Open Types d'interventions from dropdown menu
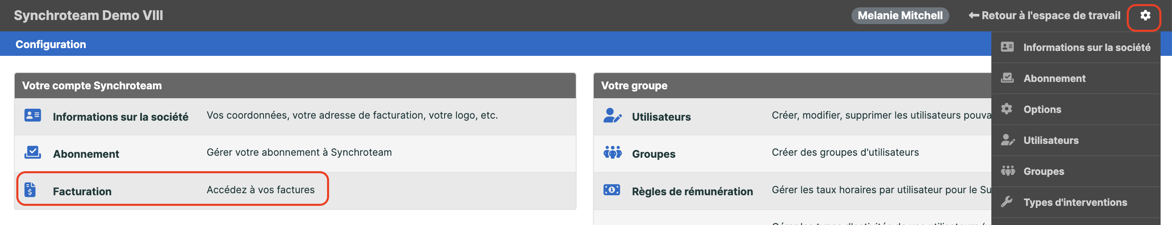The width and height of the screenshot is (1172, 225). coord(1075,202)
